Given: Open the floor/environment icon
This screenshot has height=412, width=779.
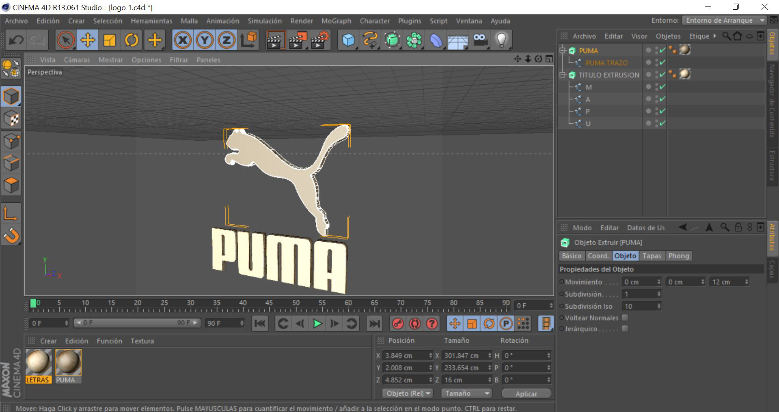Looking at the screenshot, I should (458, 40).
